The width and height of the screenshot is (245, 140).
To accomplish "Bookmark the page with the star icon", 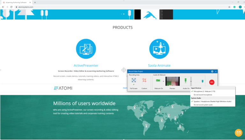I will click(229, 7).
